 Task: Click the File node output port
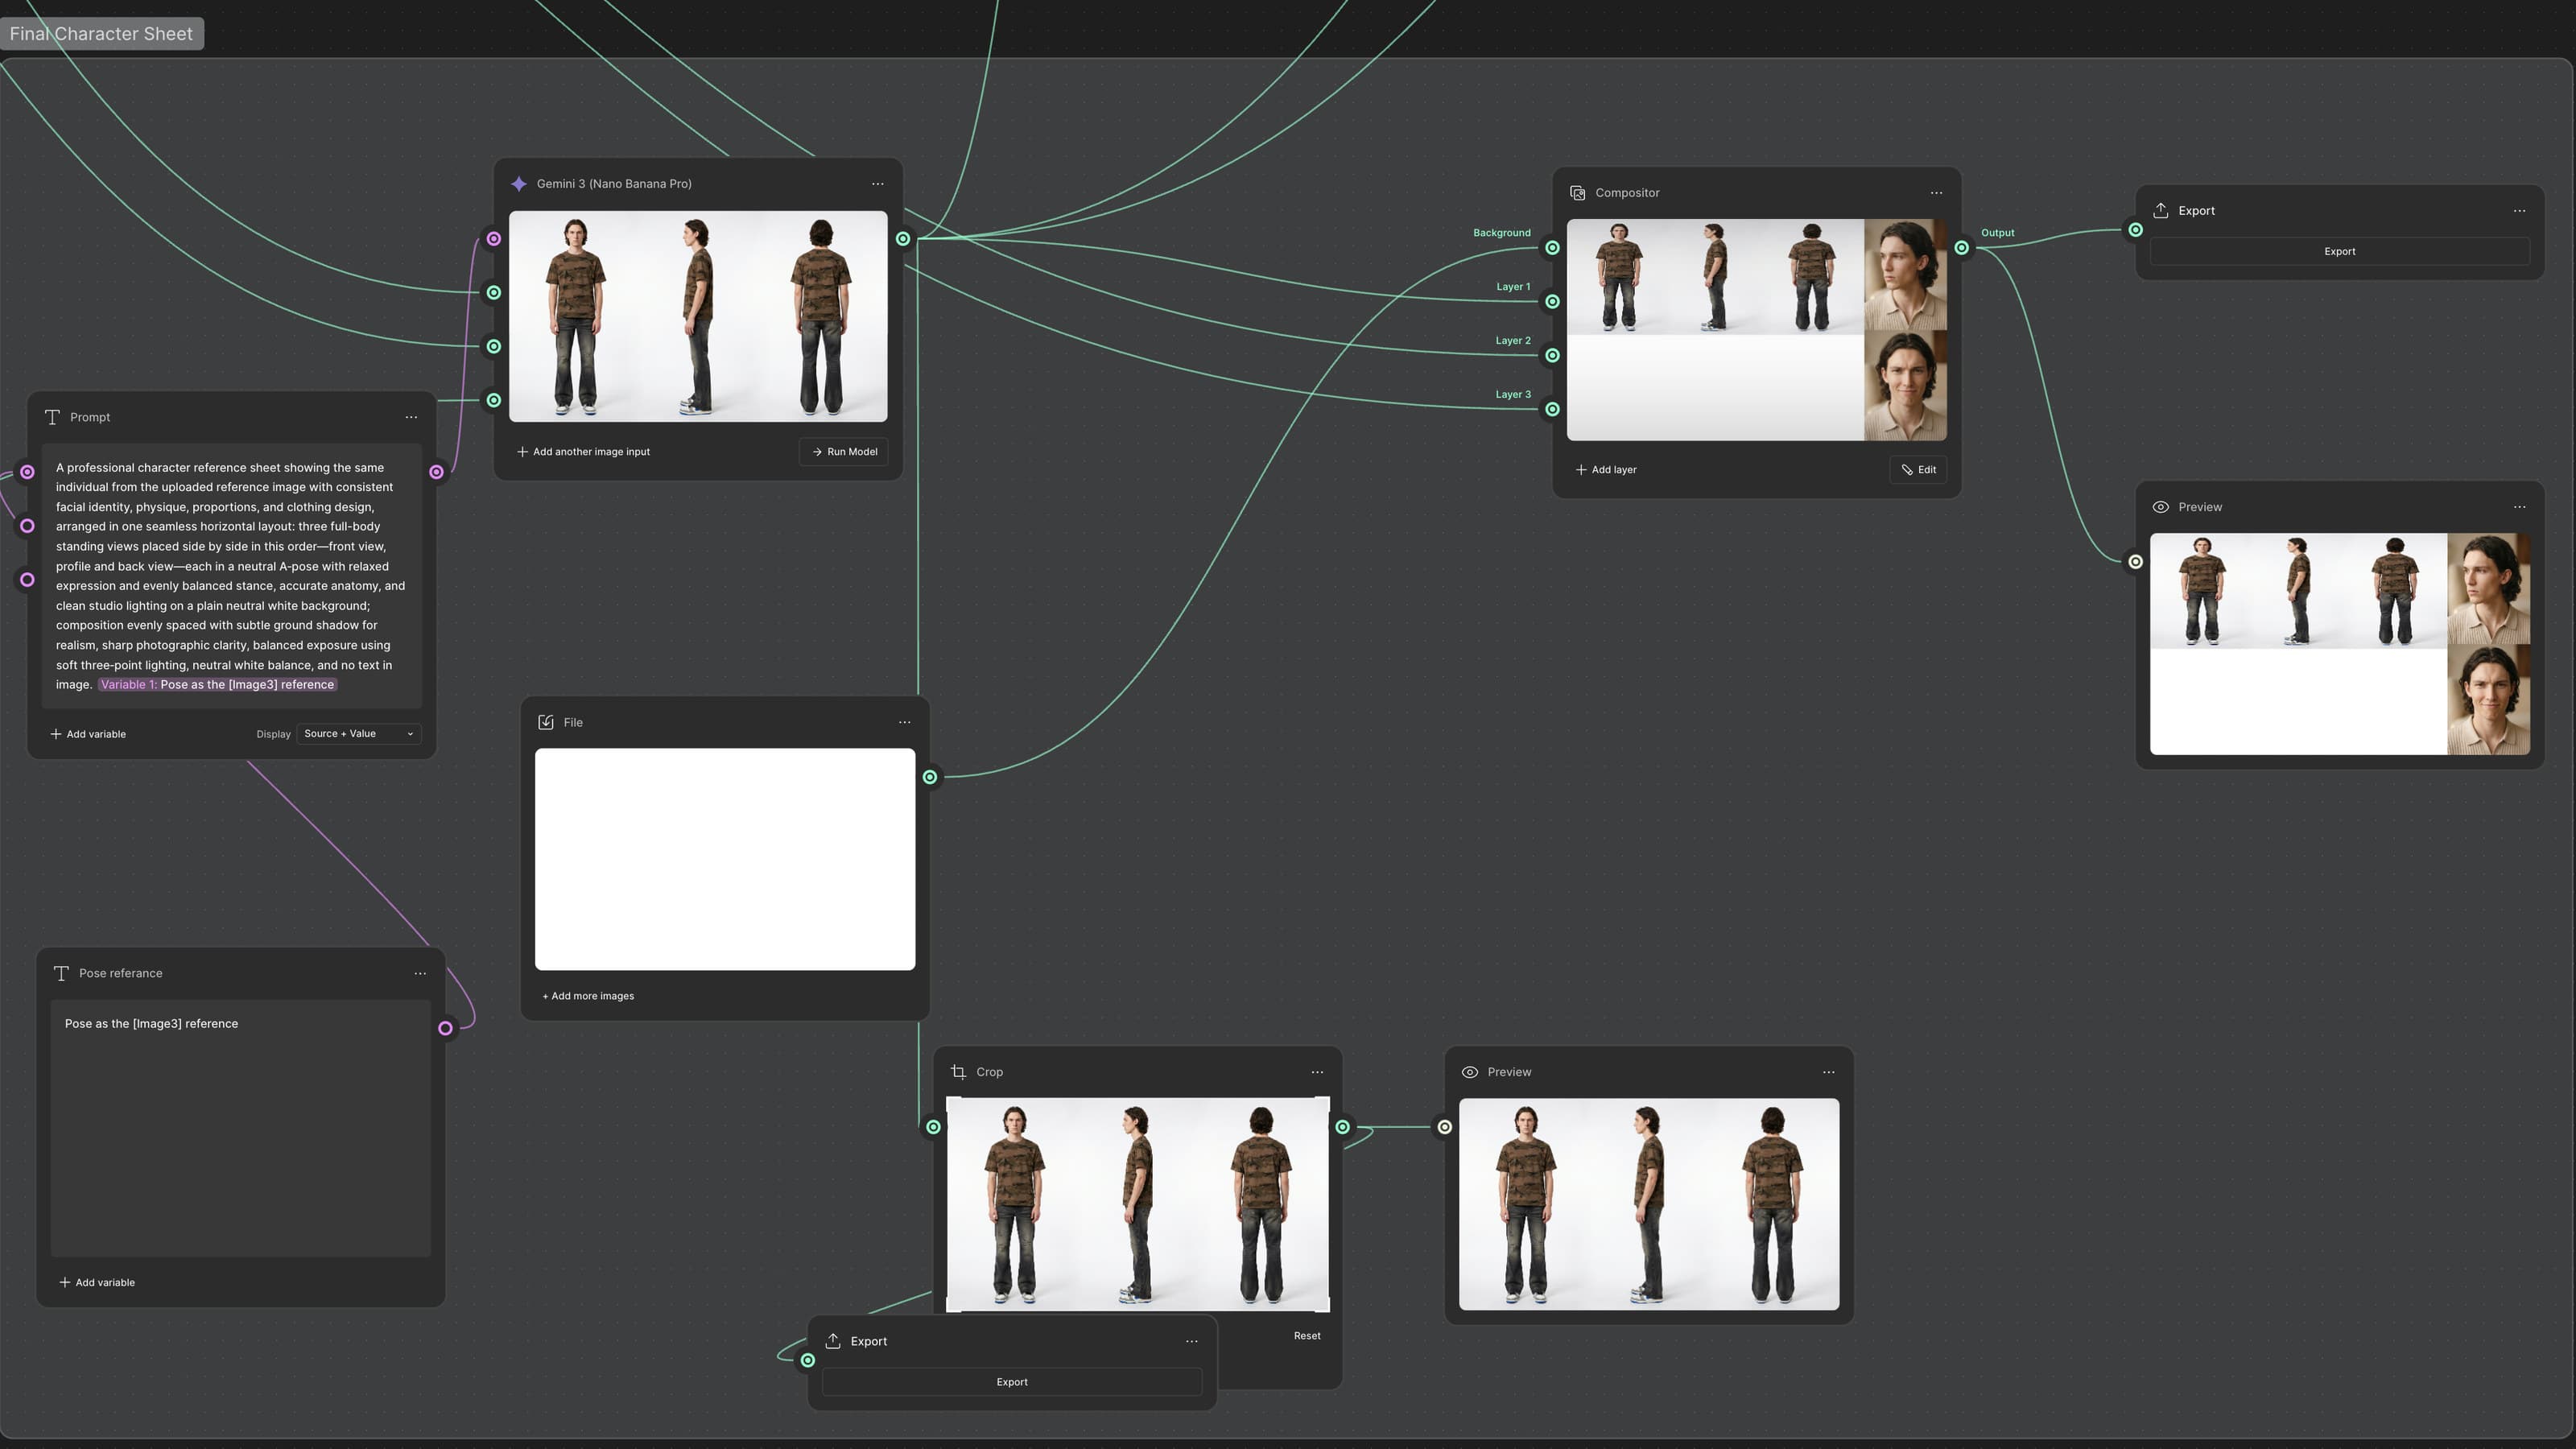point(930,777)
